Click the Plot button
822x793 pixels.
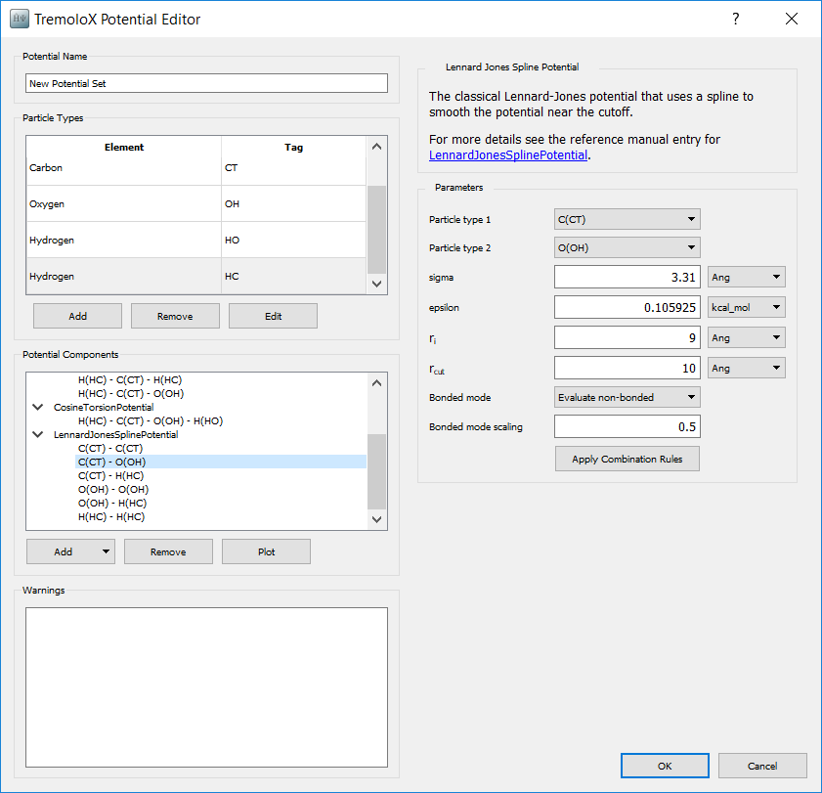[x=266, y=551]
